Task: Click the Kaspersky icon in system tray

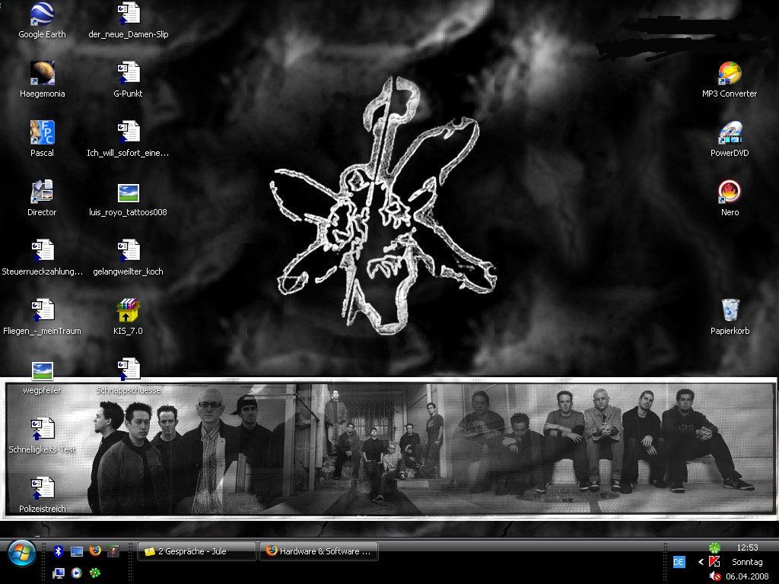Action: (x=714, y=562)
